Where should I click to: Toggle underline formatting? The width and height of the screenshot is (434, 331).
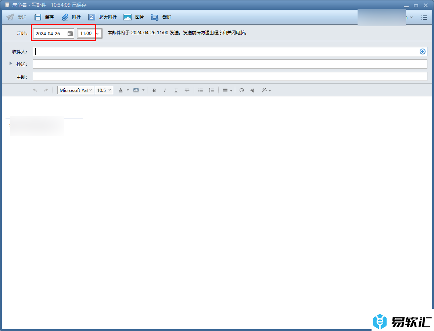(x=176, y=90)
